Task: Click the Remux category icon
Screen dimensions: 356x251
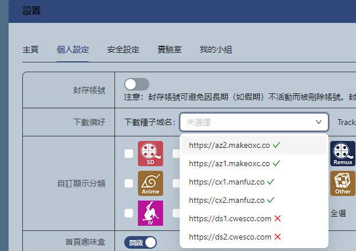Action: pos(343,154)
